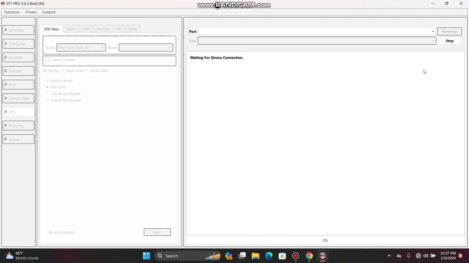Open the Port dropdown list
469x263 pixels.
317,31
